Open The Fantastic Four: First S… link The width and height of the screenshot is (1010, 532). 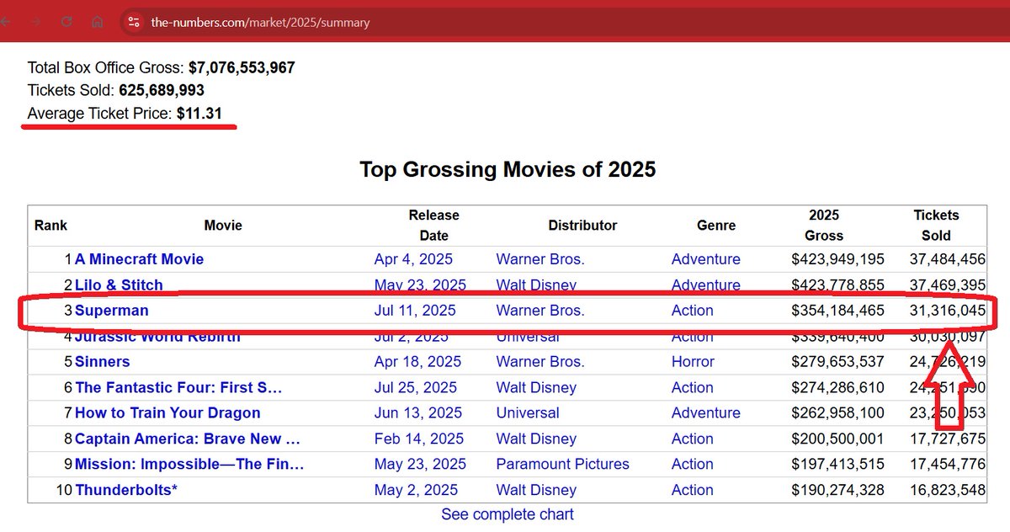click(x=178, y=388)
